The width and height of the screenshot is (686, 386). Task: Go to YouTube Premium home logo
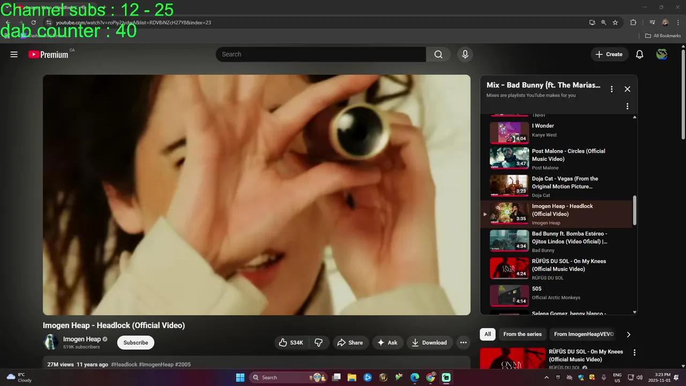[48, 54]
